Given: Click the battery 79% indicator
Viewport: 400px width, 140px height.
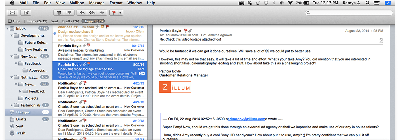Looking at the screenshot, I should [303, 3].
